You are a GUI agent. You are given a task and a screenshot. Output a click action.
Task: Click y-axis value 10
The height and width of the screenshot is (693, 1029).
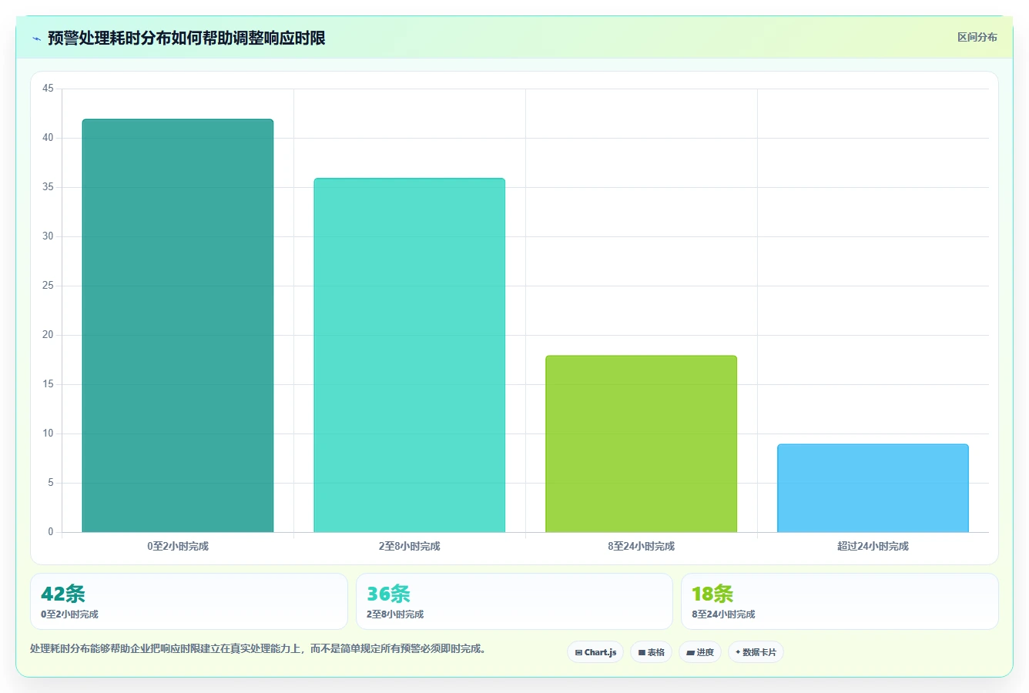click(48, 434)
